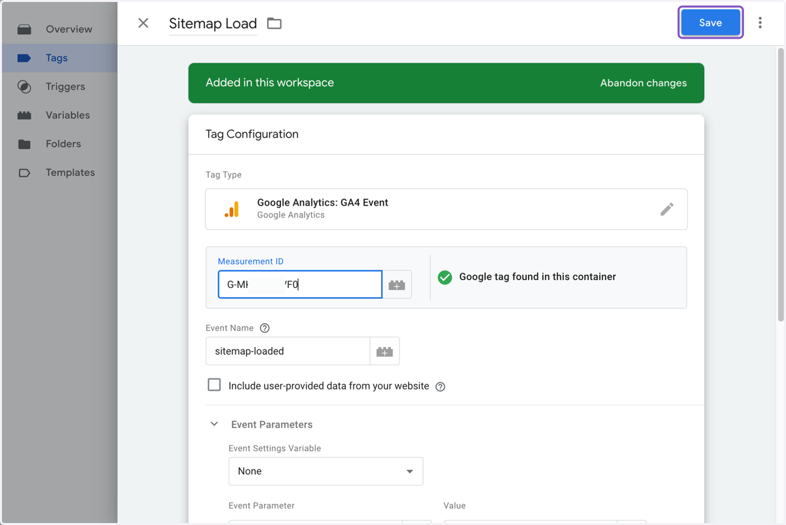Go to Tags in the sidebar
This screenshot has height=525, width=786.
pyautogui.click(x=60, y=58)
